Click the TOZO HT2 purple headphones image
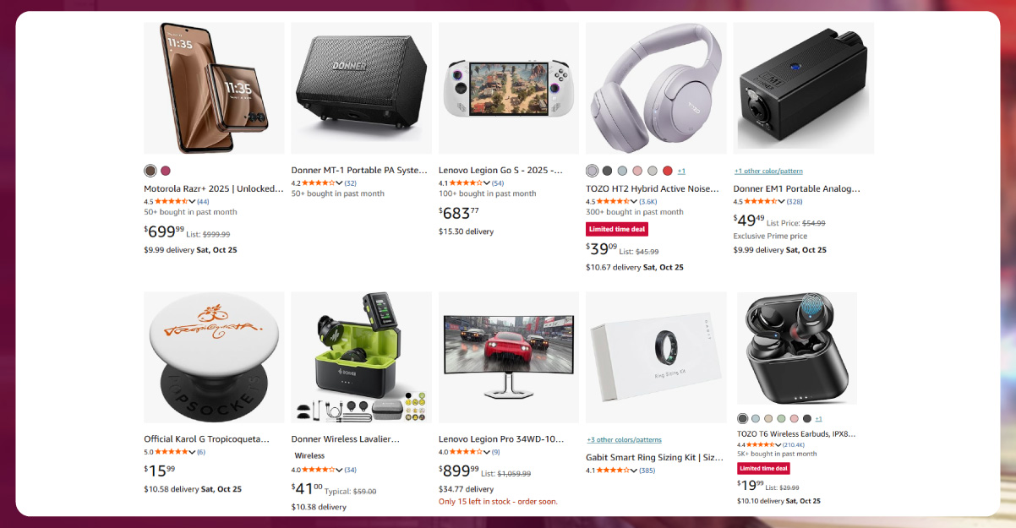The height and width of the screenshot is (528, 1016). (656, 88)
